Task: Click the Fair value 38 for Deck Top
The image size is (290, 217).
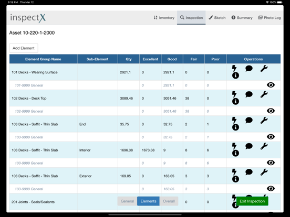Action: (187, 99)
